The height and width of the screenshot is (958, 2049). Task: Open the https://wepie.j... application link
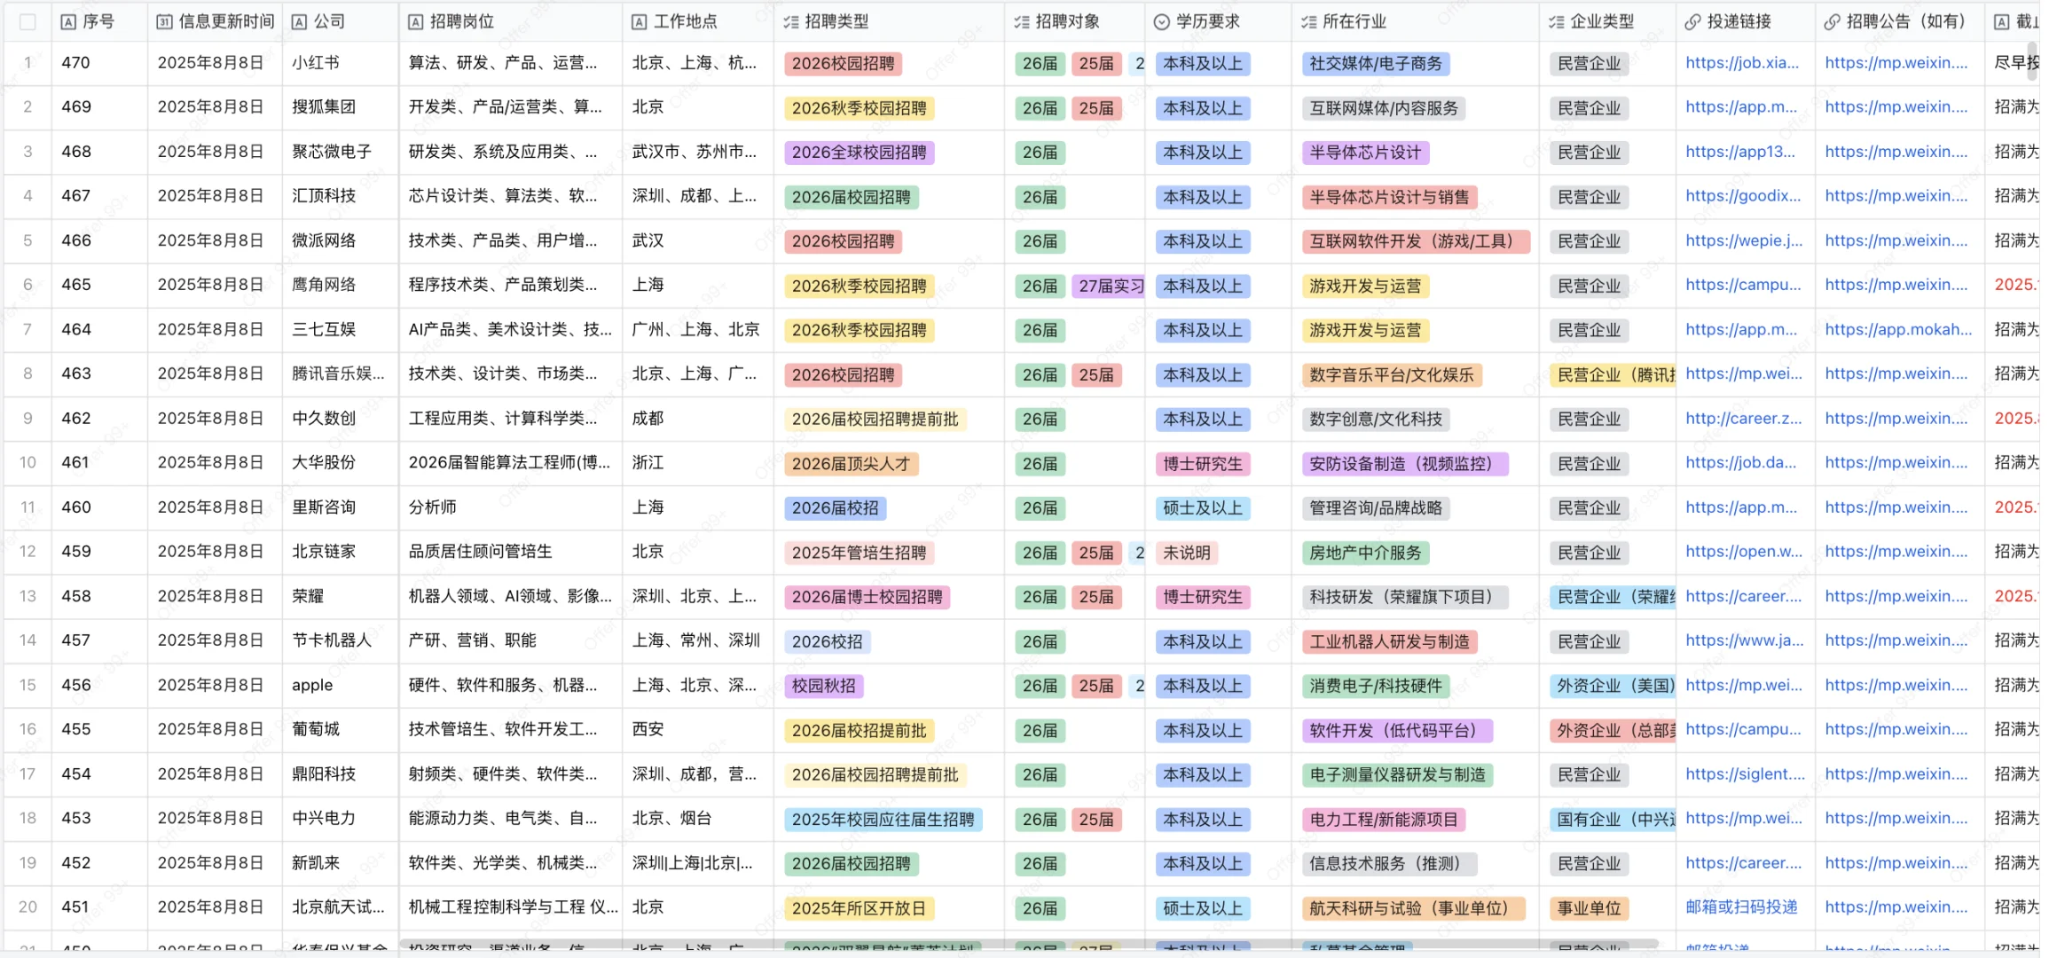[1744, 240]
